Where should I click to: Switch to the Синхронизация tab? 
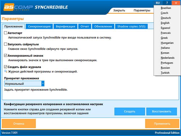[x=39, y=26]
